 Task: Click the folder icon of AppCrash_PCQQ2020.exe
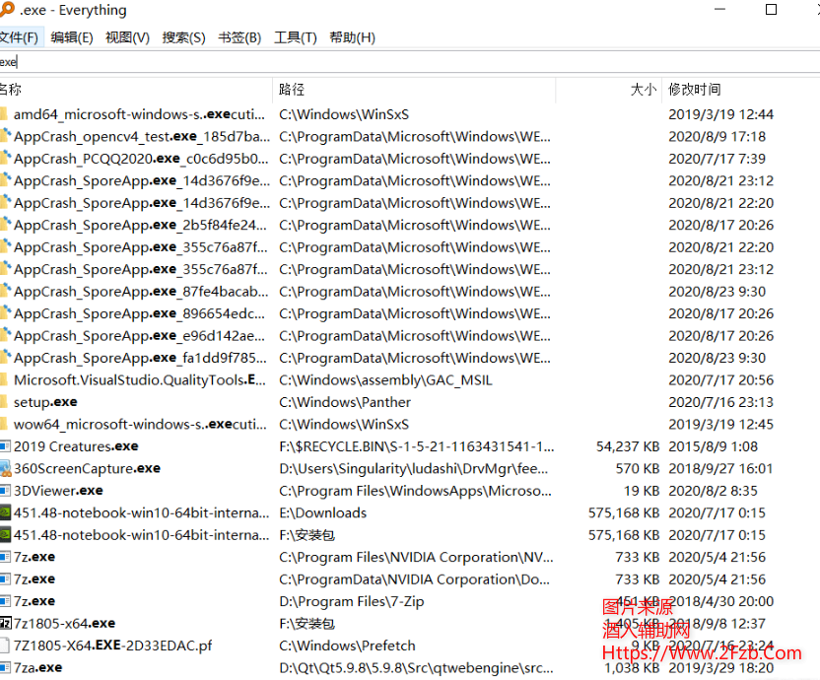click(x=5, y=158)
